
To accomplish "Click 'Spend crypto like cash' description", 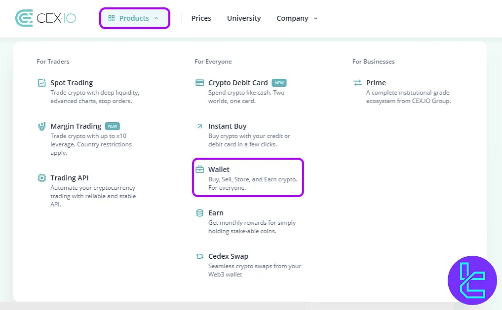I will click(246, 97).
